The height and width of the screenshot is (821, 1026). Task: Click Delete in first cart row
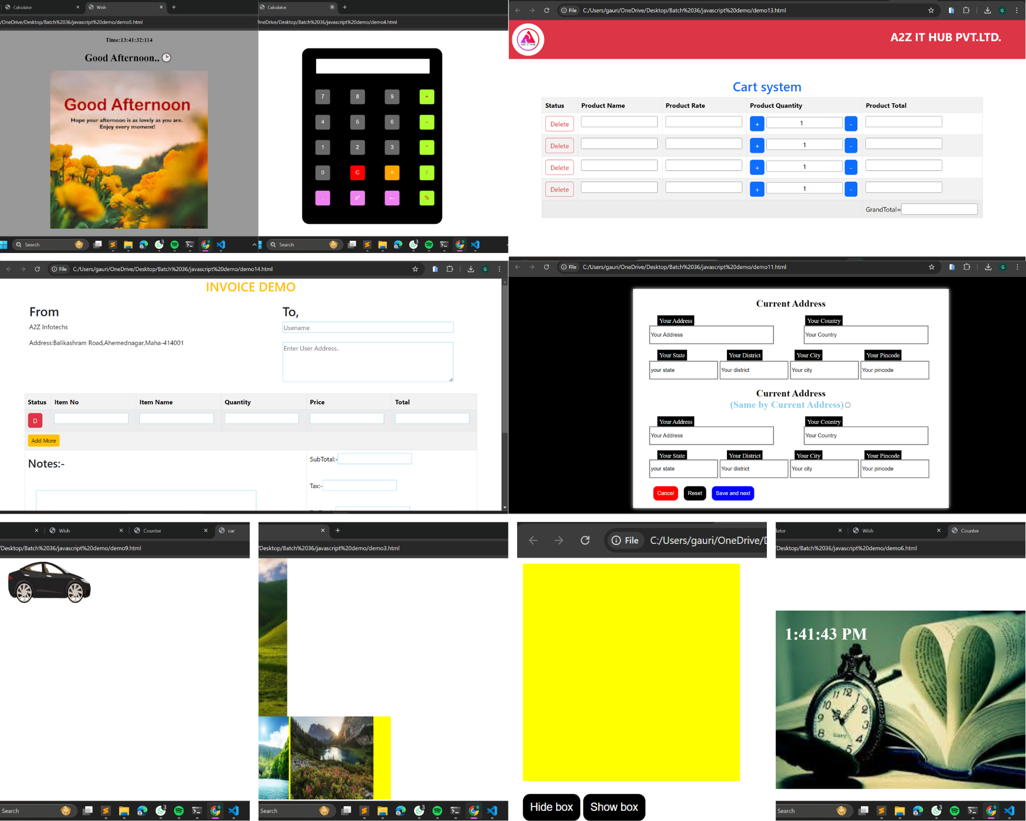coord(559,124)
